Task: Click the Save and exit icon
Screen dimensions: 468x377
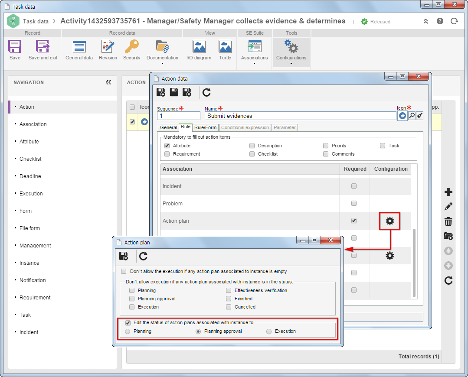Action: click(43, 46)
